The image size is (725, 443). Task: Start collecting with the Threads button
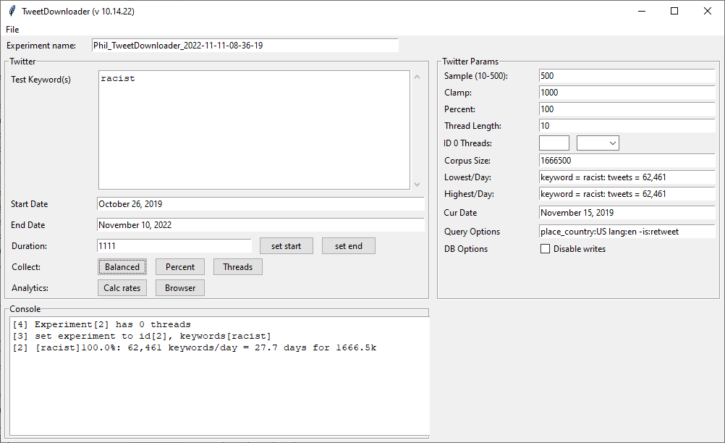(x=237, y=267)
